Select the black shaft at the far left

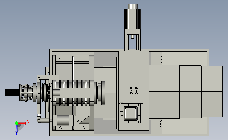point(13,93)
